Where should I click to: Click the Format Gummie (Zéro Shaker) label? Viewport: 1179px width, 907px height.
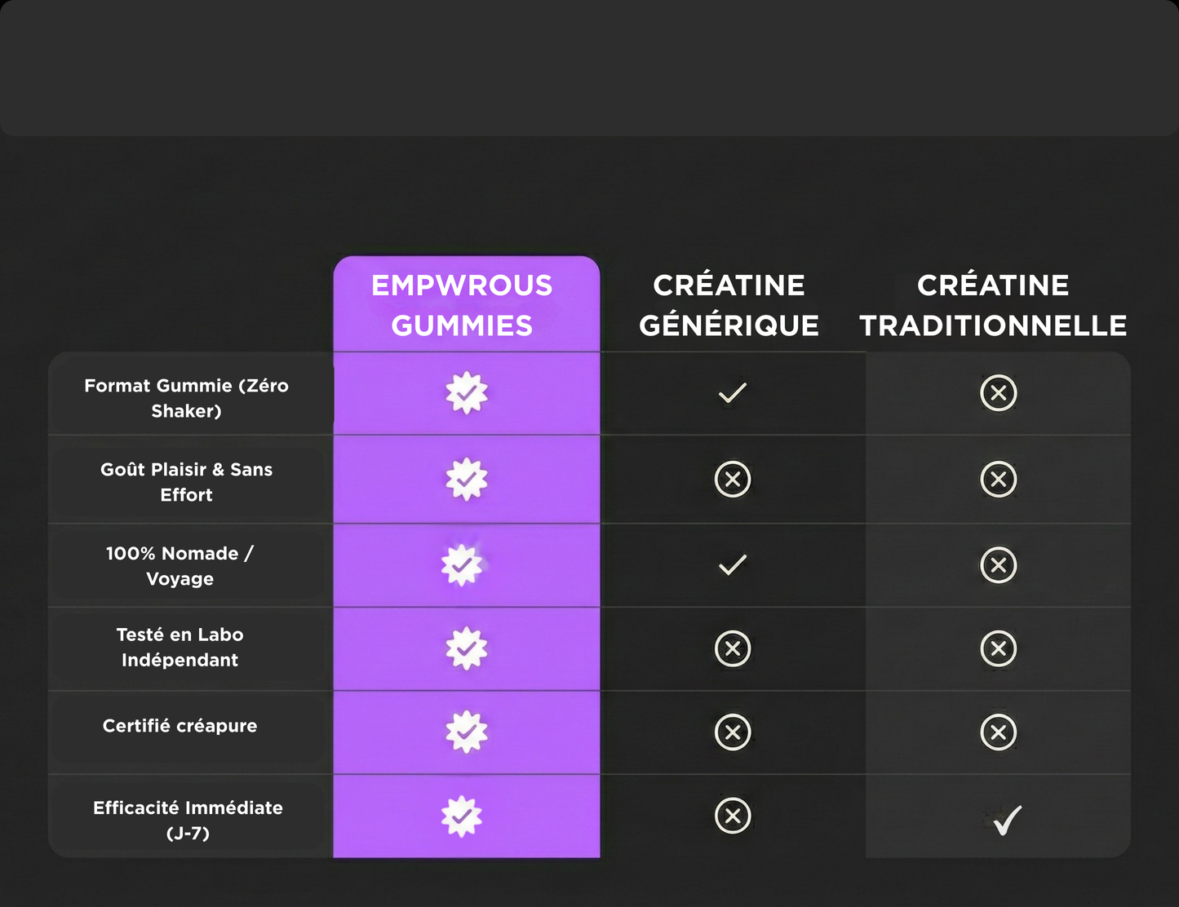click(x=186, y=398)
